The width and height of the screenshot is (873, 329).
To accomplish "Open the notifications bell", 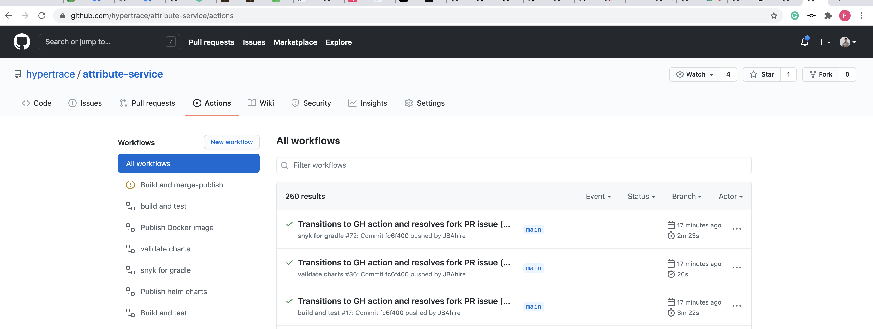I will pos(804,42).
